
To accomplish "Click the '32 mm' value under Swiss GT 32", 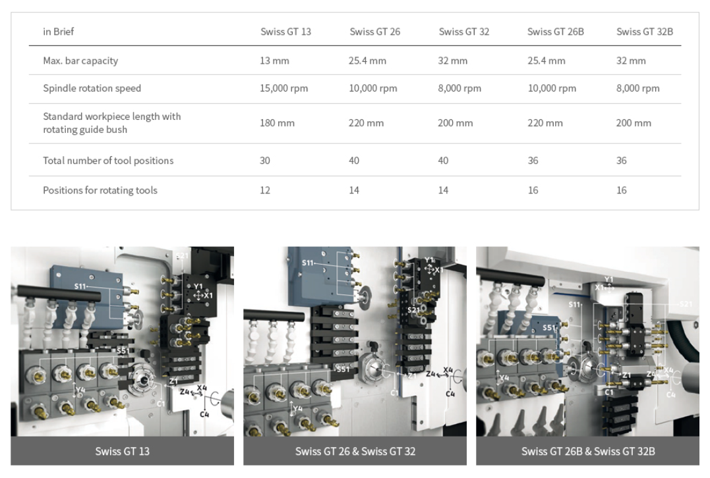I will pos(452,61).
